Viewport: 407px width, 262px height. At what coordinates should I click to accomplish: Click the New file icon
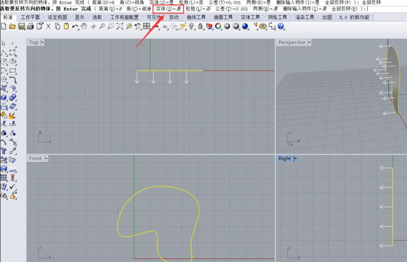tap(4, 26)
